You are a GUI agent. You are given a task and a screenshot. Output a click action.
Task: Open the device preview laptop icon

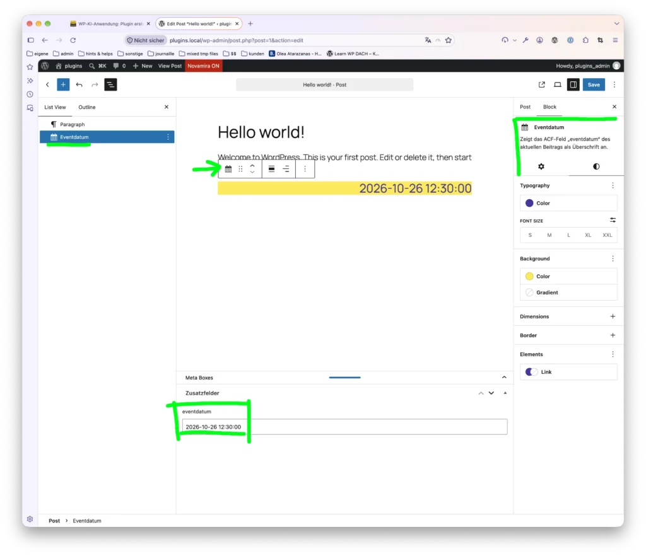558,84
